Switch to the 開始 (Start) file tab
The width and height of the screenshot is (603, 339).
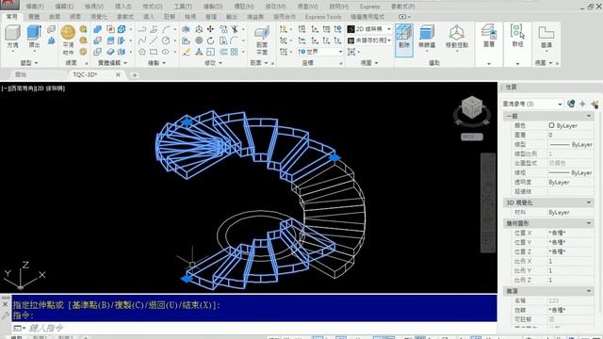click(x=21, y=74)
